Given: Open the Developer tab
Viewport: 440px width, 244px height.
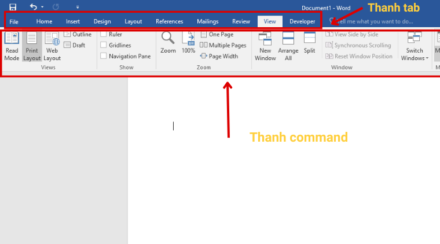Looking at the screenshot, I should [x=302, y=21].
